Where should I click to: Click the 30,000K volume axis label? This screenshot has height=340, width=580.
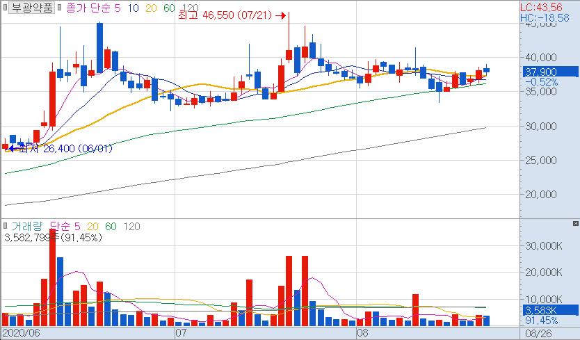(544, 245)
